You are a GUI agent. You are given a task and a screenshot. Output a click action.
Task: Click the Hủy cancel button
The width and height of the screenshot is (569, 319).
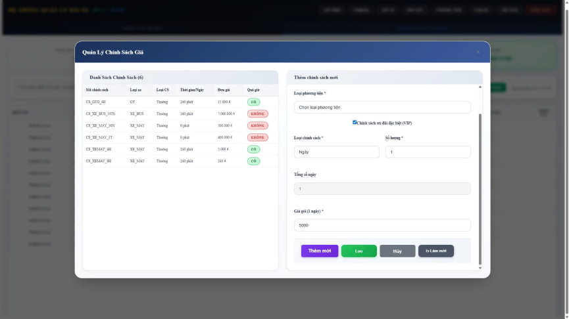397,251
